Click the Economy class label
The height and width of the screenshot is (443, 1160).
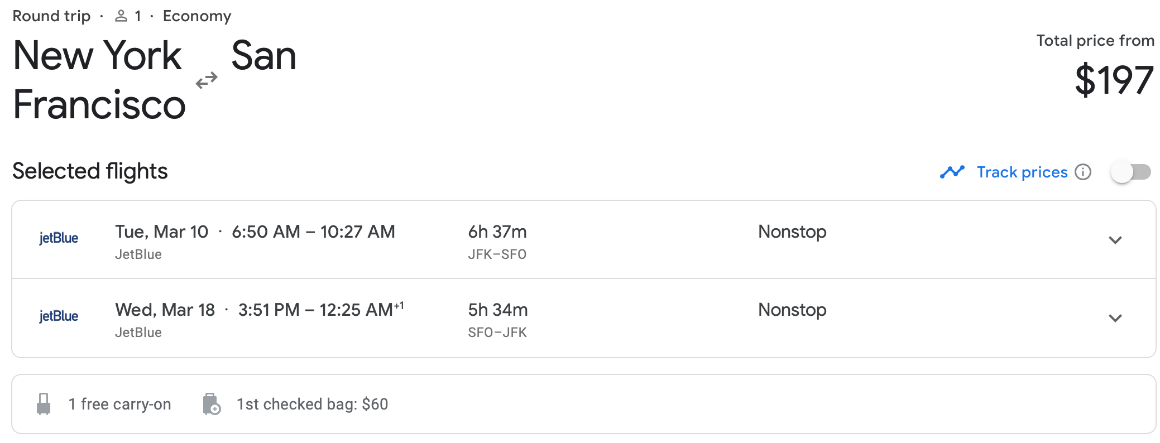point(196,16)
